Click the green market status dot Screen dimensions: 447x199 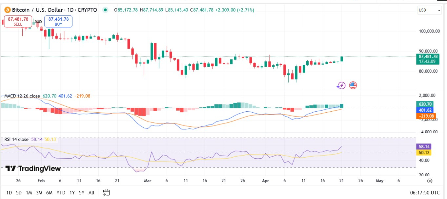tap(105, 10)
